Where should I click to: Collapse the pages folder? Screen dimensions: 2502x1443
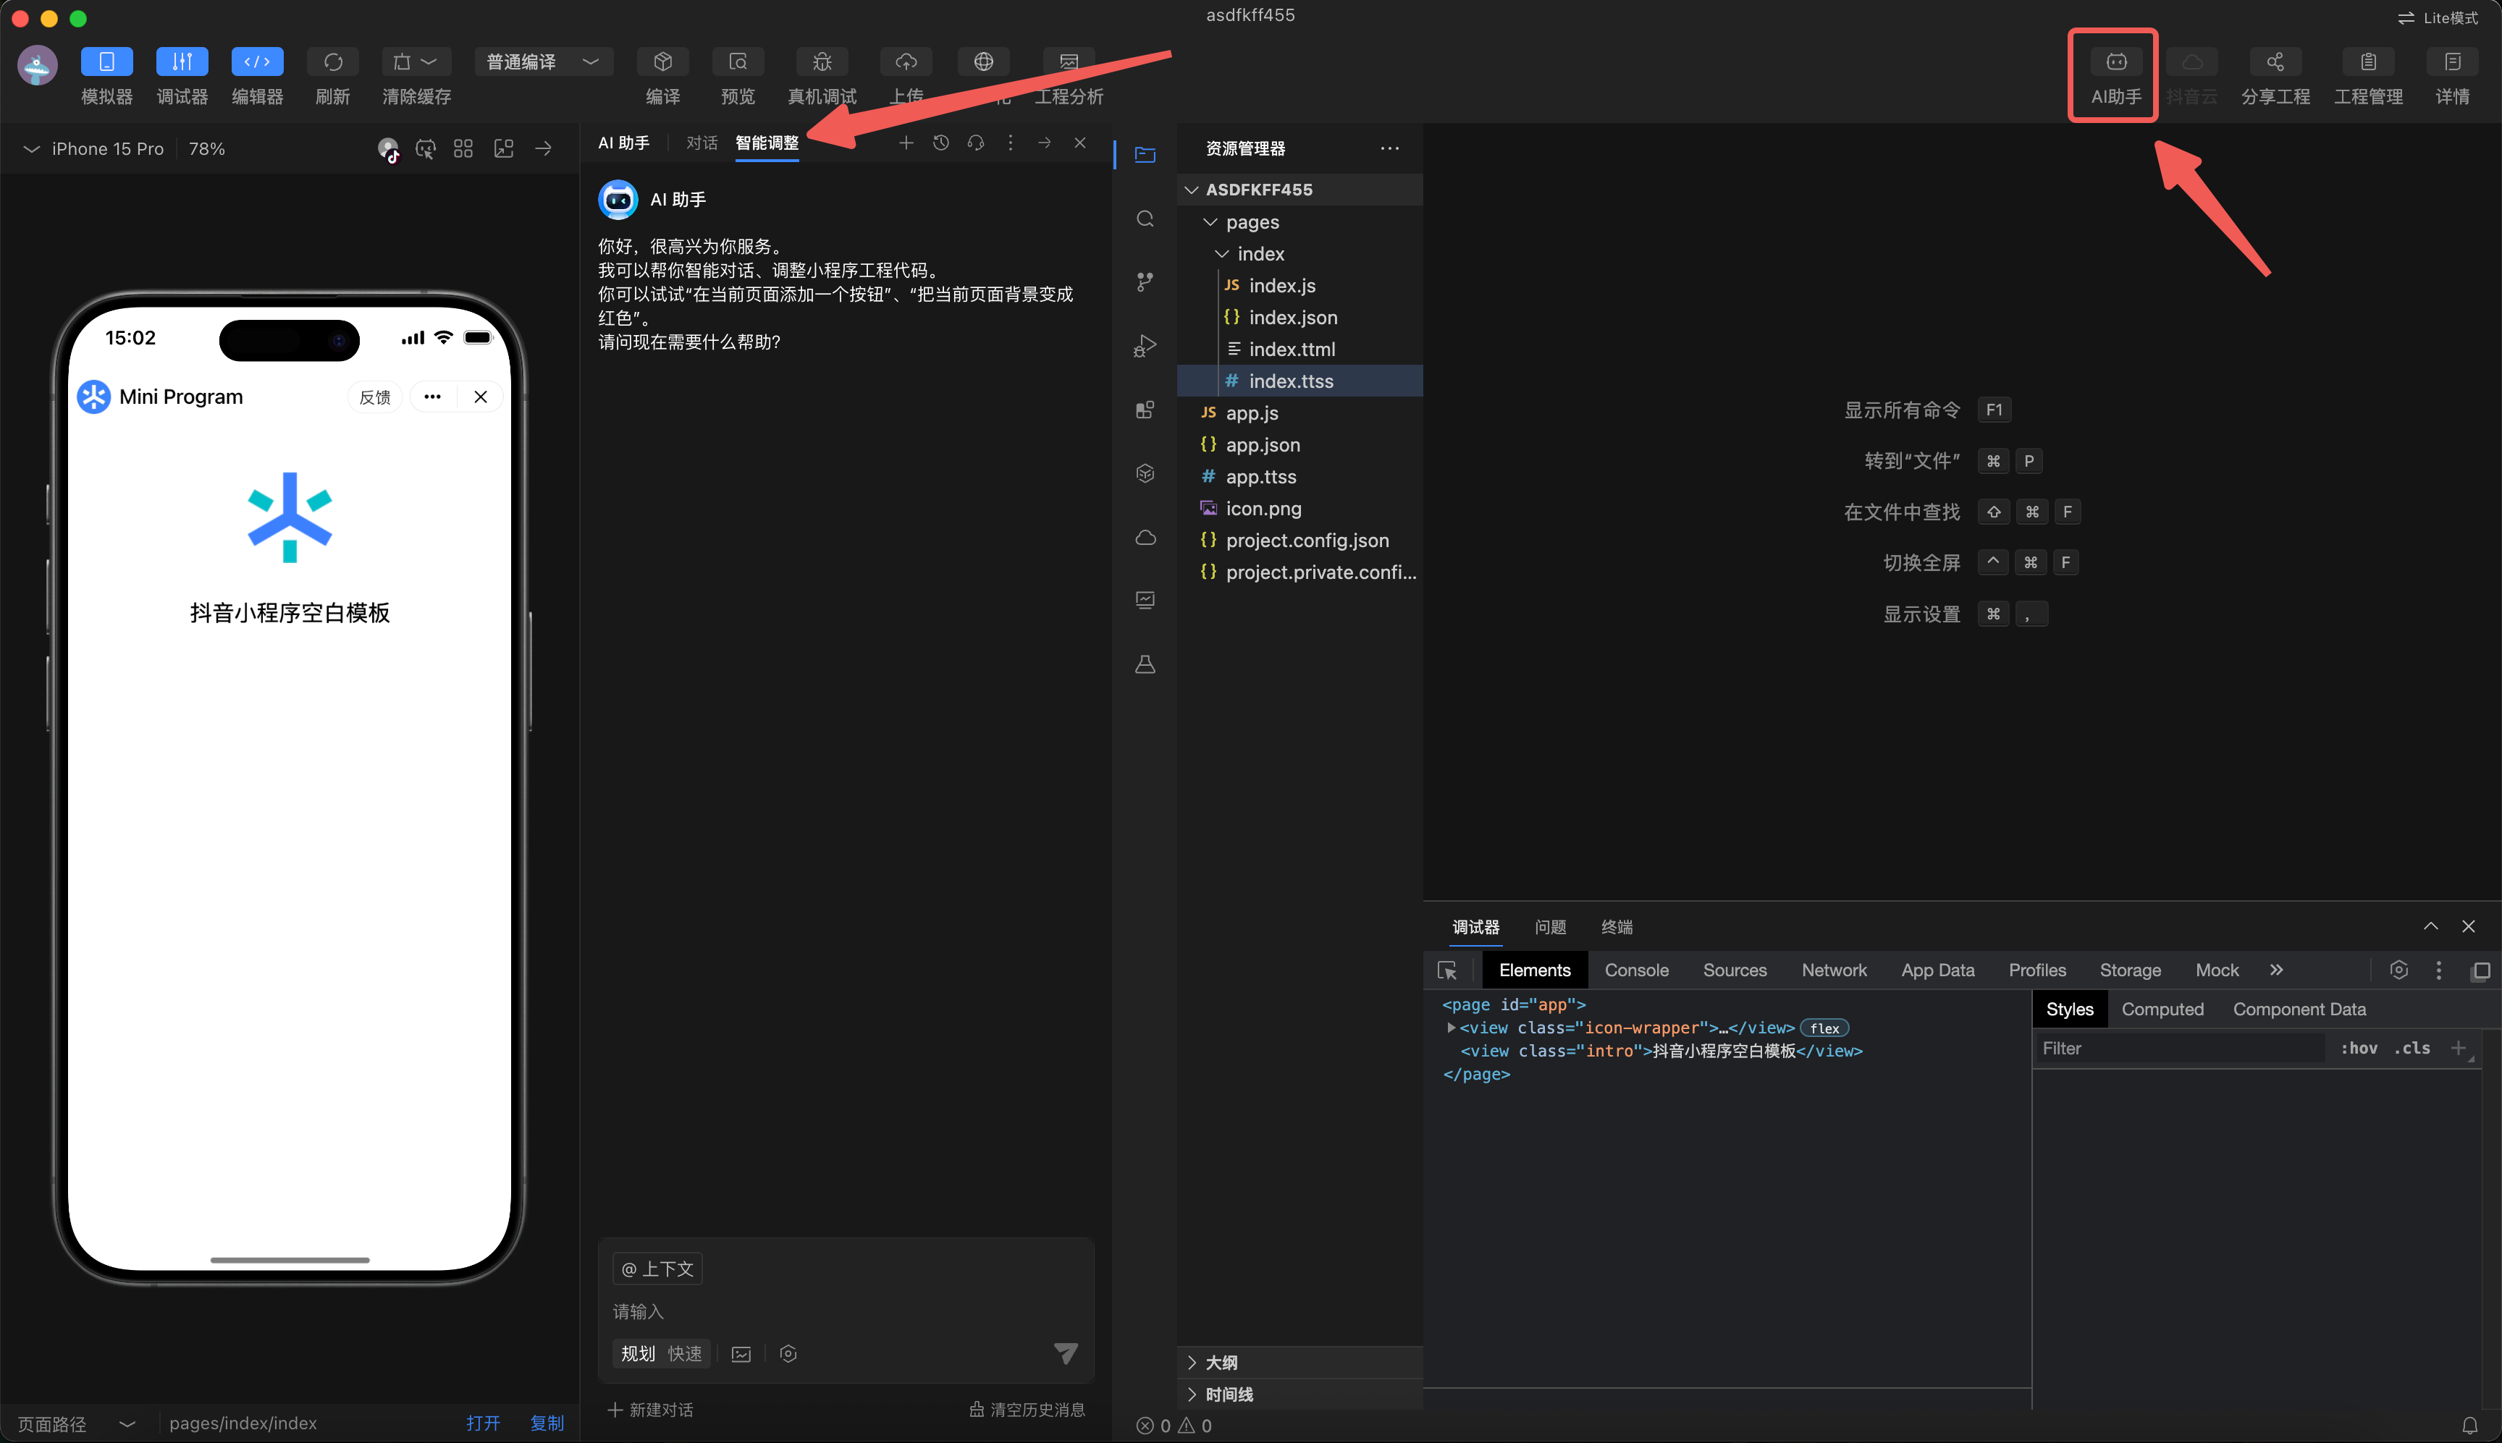(1251, 222)
